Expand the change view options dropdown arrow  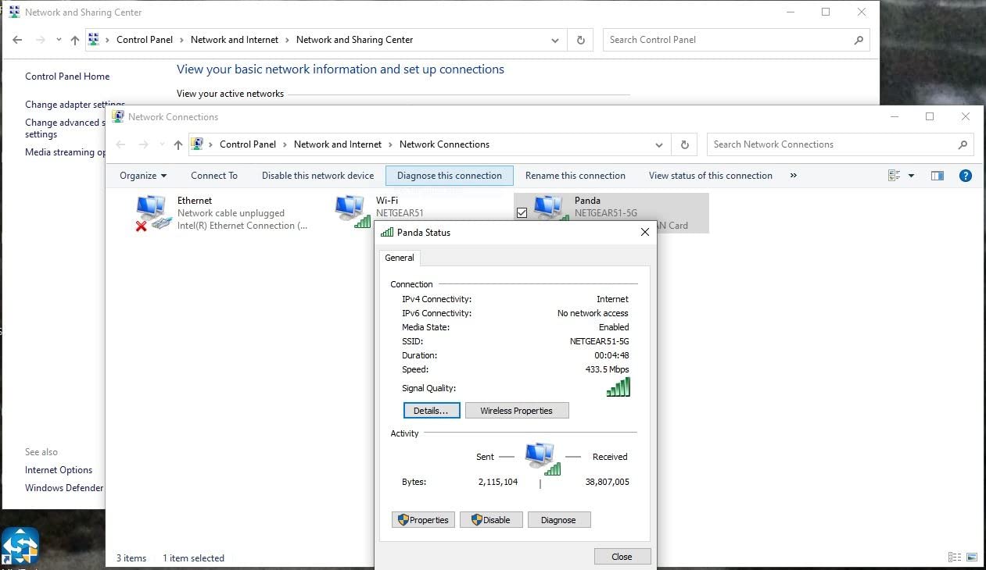point(911,176)
